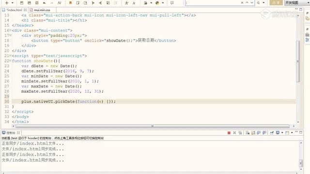This screenshot has height=174, width=310.
Task: Close the 控制台 console tab
Action: point(18,132)
